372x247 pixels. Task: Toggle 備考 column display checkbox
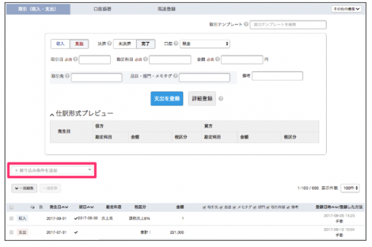click(288, 207)
